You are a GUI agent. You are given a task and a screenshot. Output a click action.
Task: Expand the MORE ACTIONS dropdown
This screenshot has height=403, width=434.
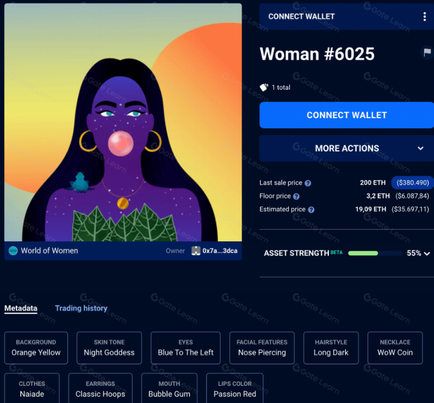tap(347, 148)
